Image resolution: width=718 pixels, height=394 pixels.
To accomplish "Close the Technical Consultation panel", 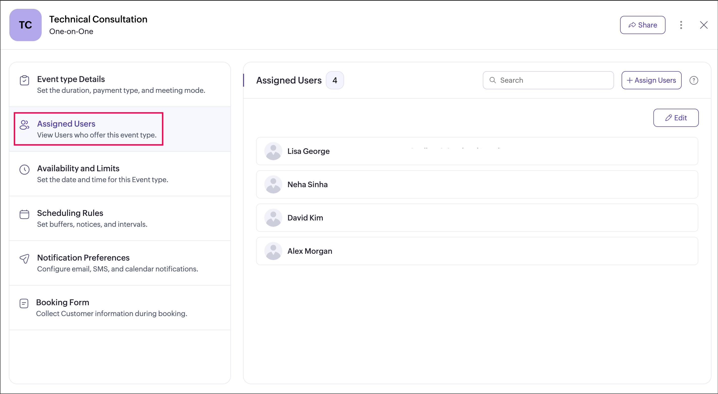I will pos(704,25).
